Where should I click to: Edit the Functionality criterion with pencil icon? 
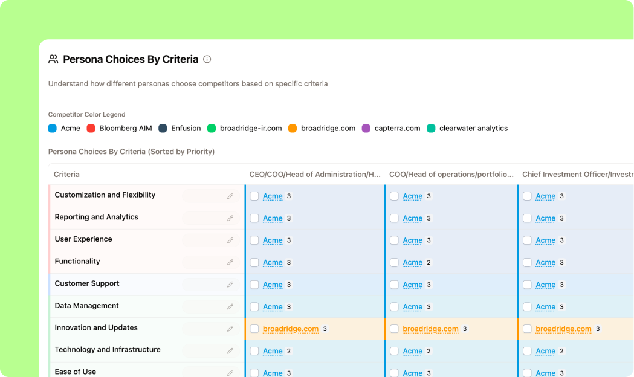coord(230,262)
